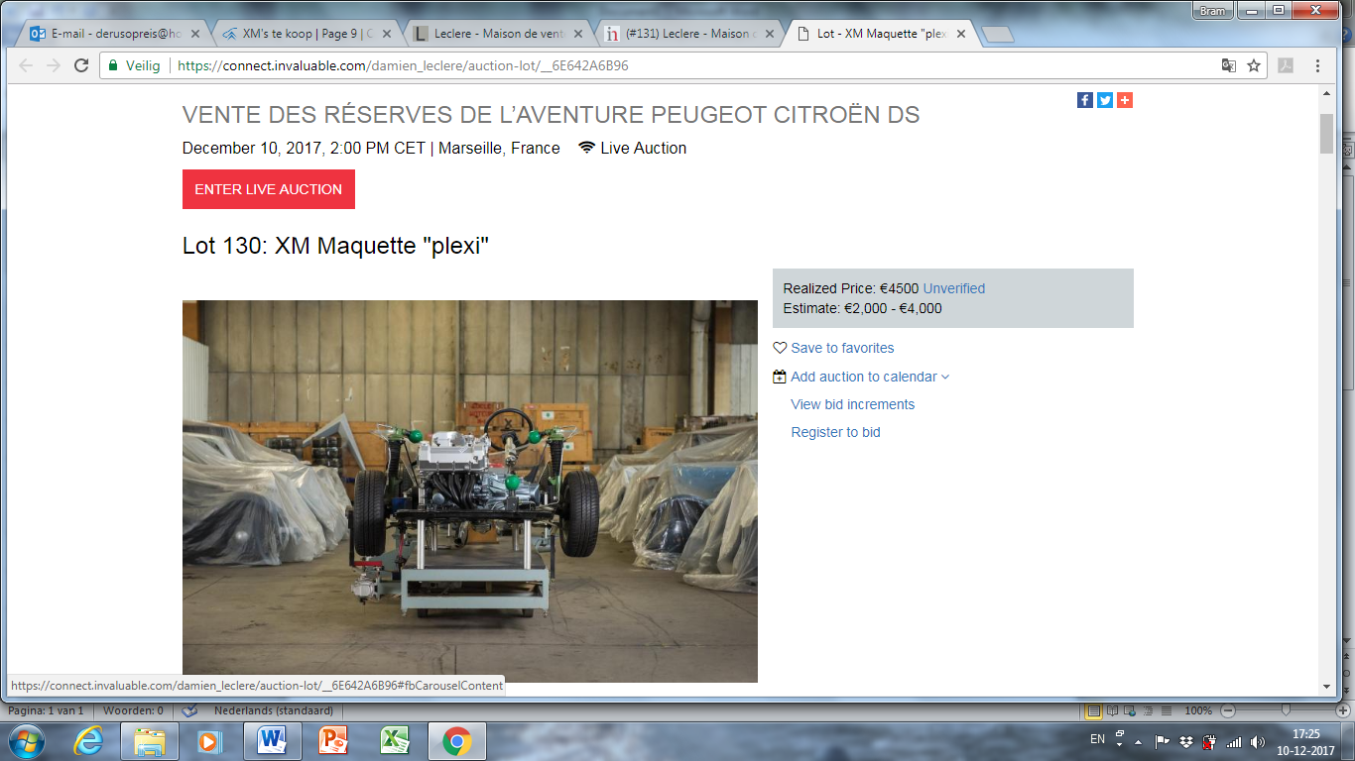This screenshot has height=761, width=1355.
Task: Open EN input language selector
Action: (1097, 739)
